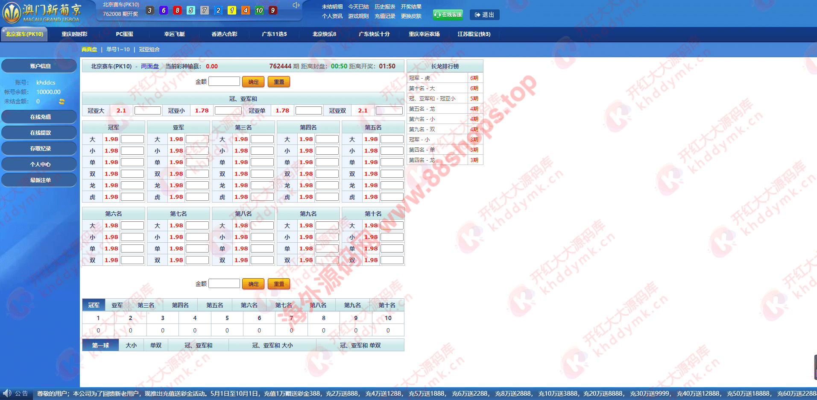Select the 冠亚组合 sub-tab

click(149, 50)
